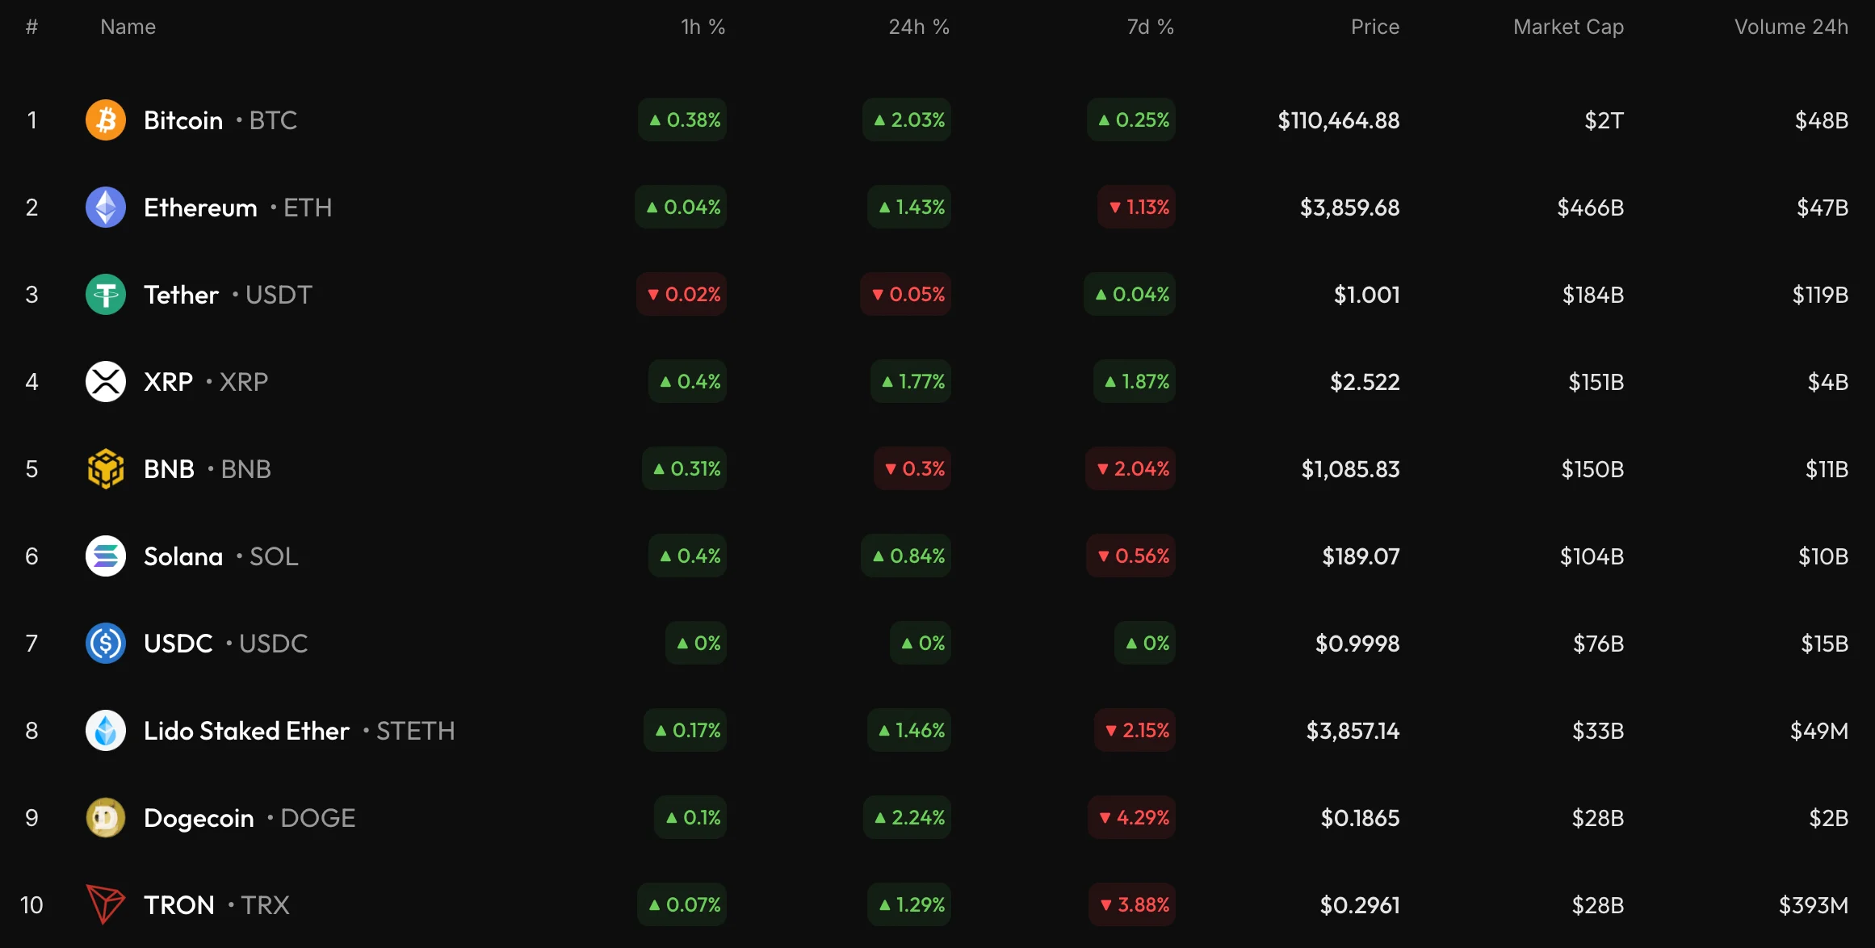Sort by the Market Cap column header

(x=1568, y=27)
